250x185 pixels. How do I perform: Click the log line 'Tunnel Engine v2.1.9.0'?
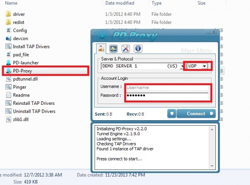tap(118, 134)
